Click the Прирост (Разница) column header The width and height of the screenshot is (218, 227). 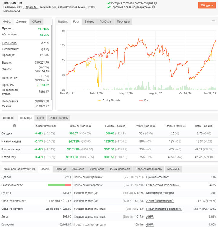click(x=45, y=126)
